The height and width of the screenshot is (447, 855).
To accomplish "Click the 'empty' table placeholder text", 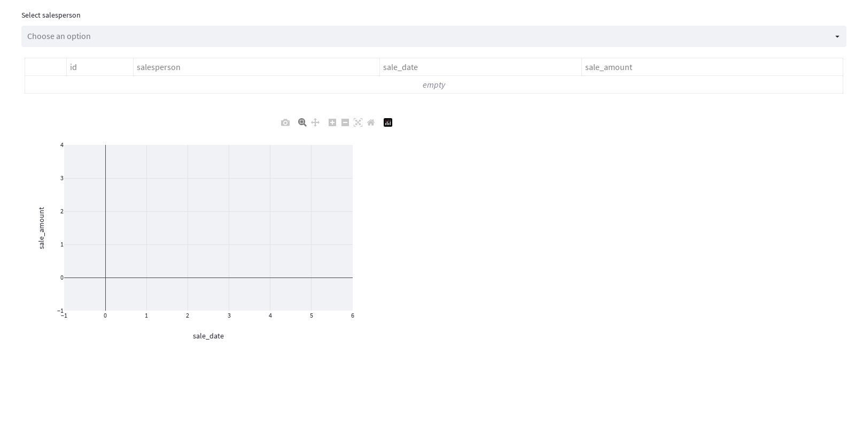I will 434,84.
